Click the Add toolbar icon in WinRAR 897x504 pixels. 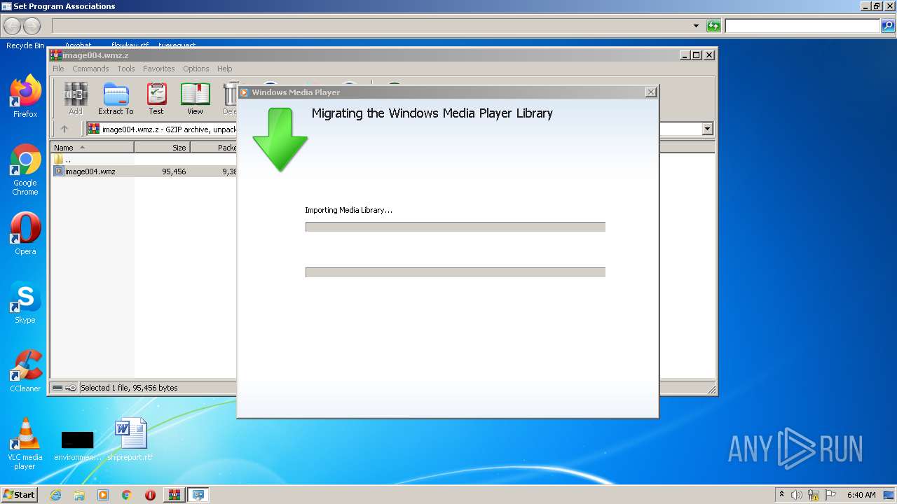click(75, 99)
